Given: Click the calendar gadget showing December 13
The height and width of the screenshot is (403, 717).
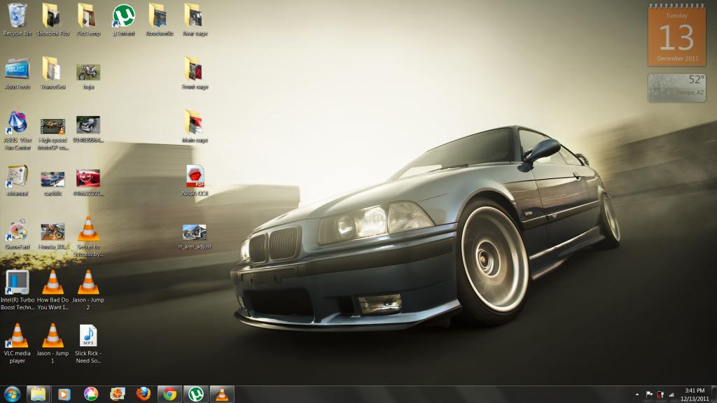Looking at the screenshot, I should click(676, 35).
